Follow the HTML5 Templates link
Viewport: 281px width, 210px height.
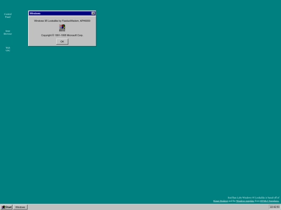[x=270, y=201]
